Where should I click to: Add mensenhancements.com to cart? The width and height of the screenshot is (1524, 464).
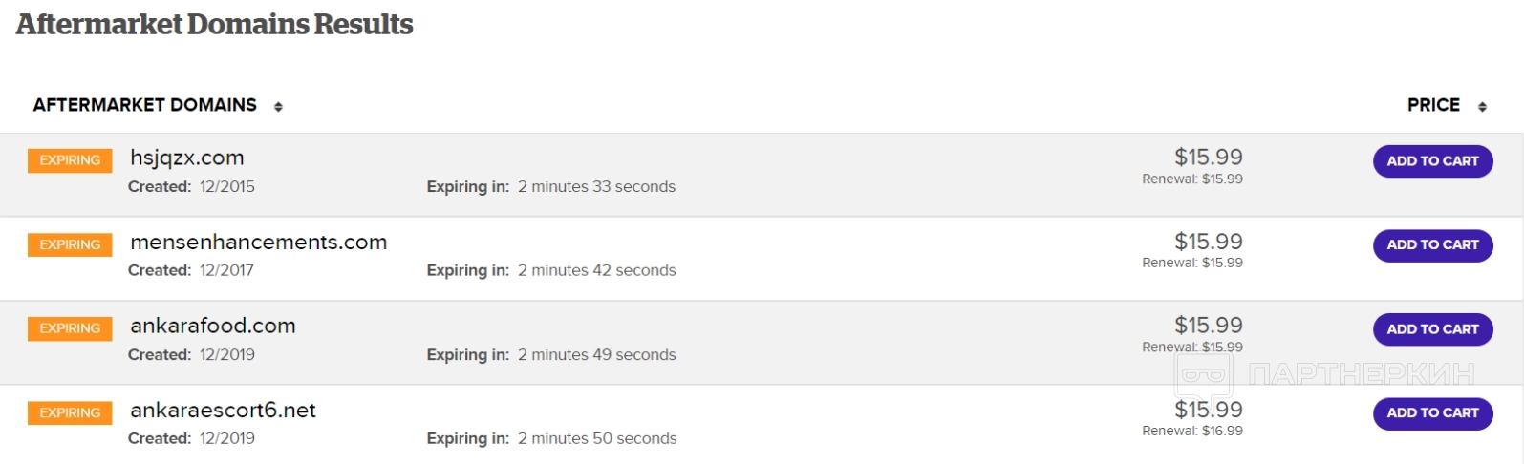(x=1432, y=245)
